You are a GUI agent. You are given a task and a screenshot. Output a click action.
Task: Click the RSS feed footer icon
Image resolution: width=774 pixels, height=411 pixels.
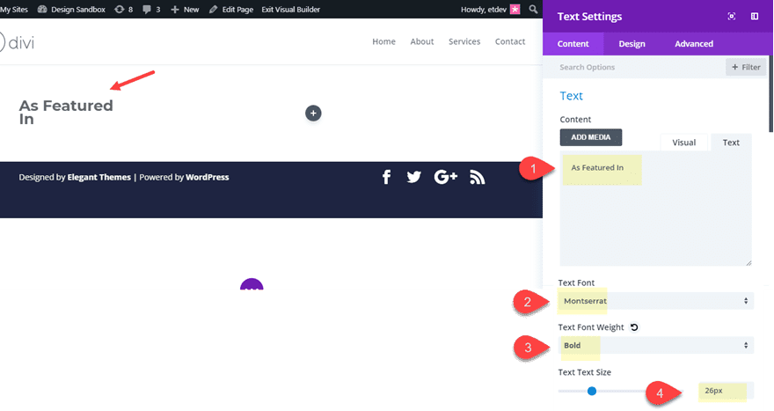tap(477, 177)
